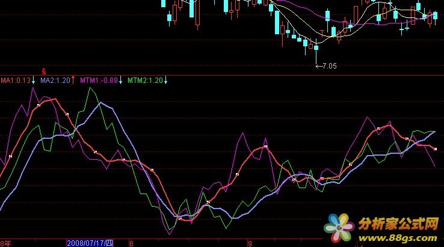Click the red S signal marker
444x247 pixels.
(43, 72)
